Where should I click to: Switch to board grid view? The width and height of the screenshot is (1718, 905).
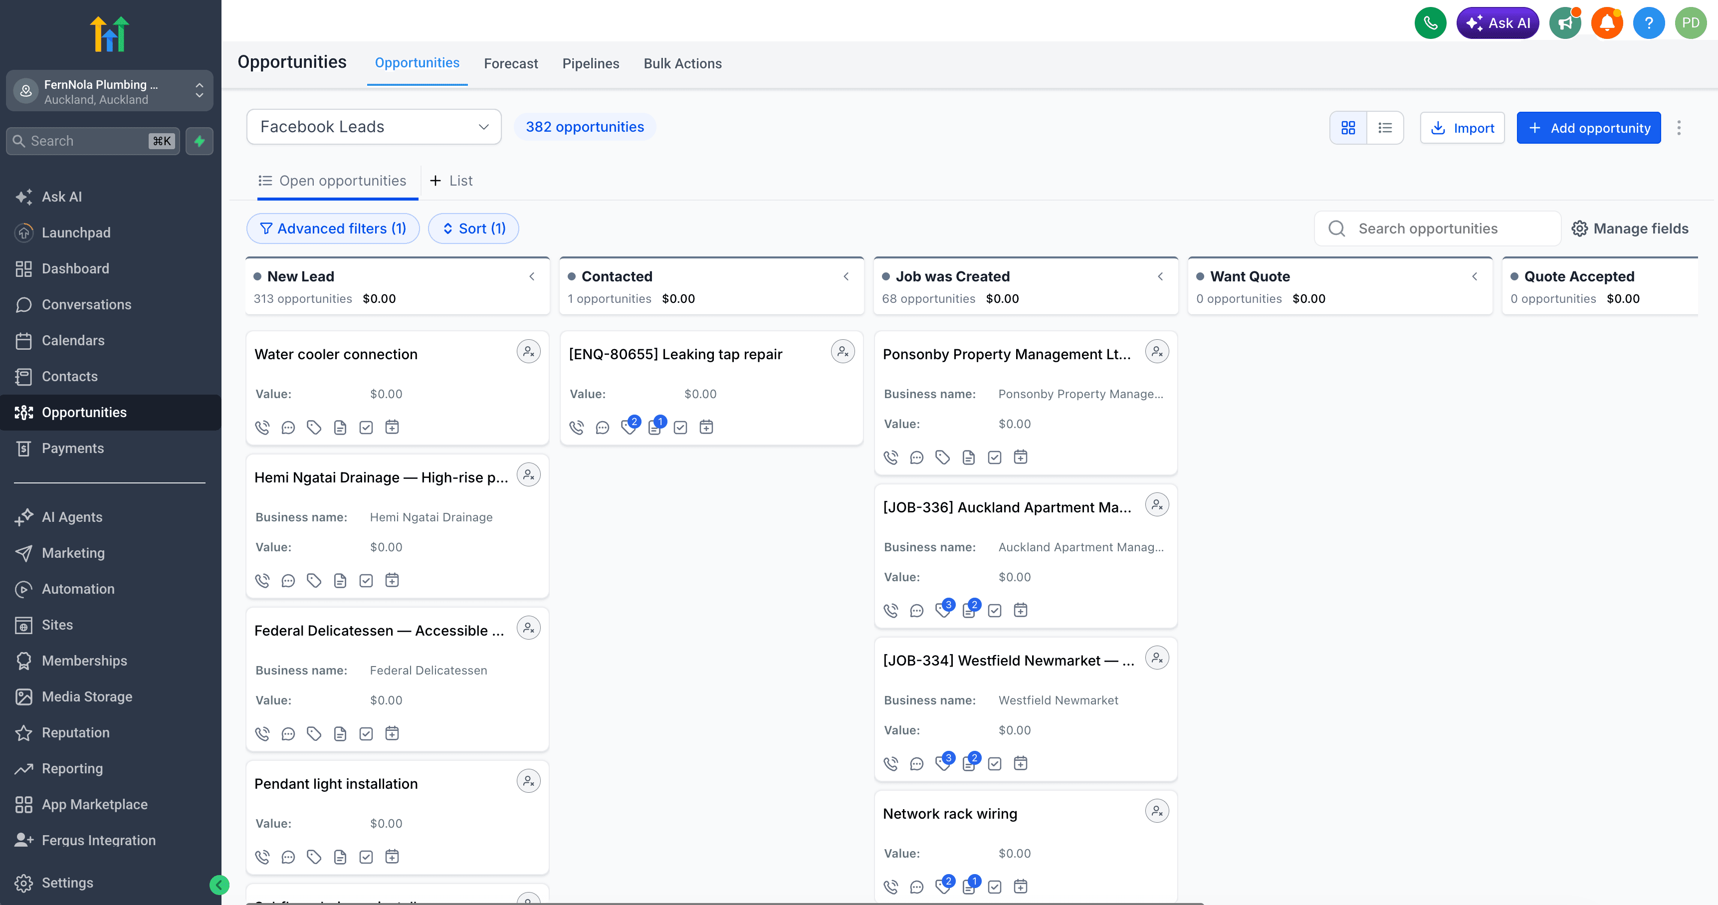tap(1348, 127)
